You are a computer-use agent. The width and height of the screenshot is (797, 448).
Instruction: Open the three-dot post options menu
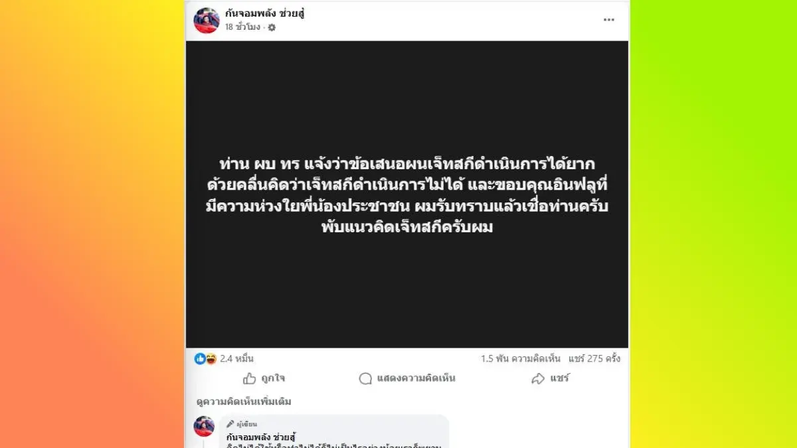pos(608,20)
